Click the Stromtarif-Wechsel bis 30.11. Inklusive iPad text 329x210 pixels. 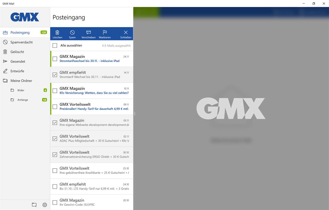click(x=90, y=77)
